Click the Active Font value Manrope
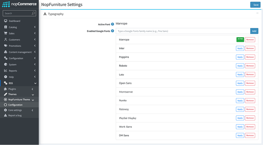 click(121, 24)
